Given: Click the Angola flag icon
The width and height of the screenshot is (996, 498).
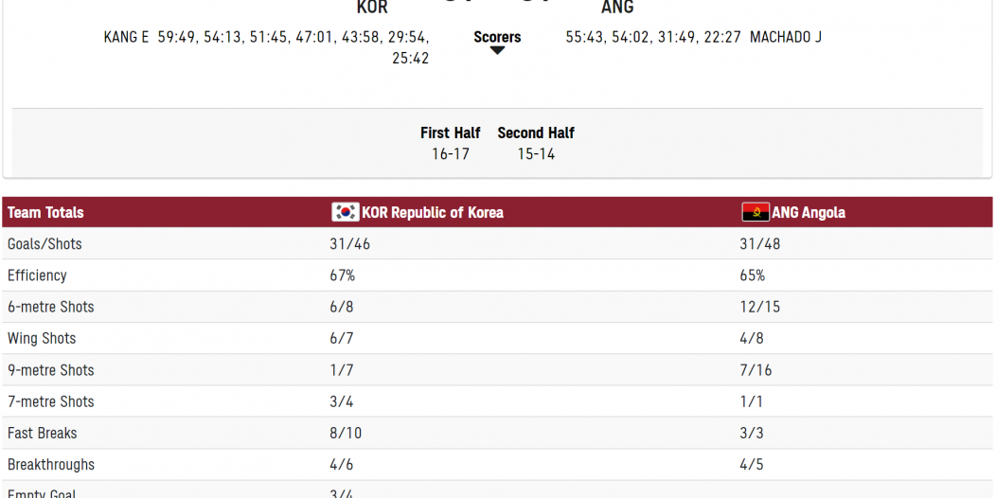Looking at the screenshot, I should [756, 212].
